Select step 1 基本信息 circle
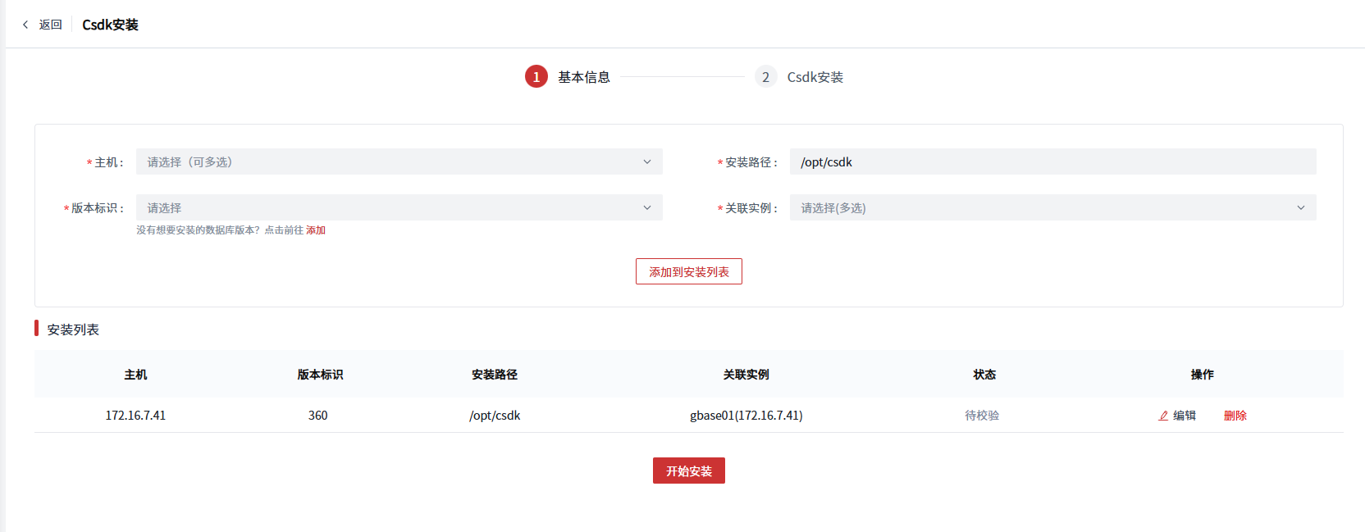The image size is (1365, 532). click(536, 77)
